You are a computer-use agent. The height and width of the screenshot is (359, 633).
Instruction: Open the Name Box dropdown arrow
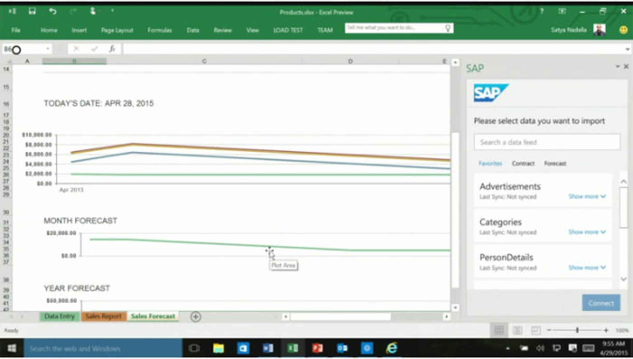pyautogui.click(x=48, y=49)
